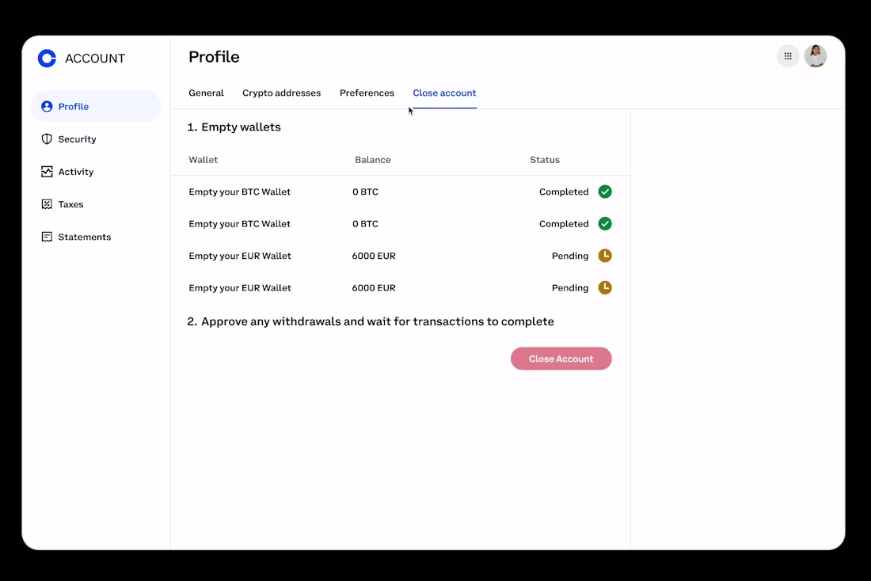The image size is (871, 581).
Task: Stay on the Close account tab
Action: pos(444,93)
